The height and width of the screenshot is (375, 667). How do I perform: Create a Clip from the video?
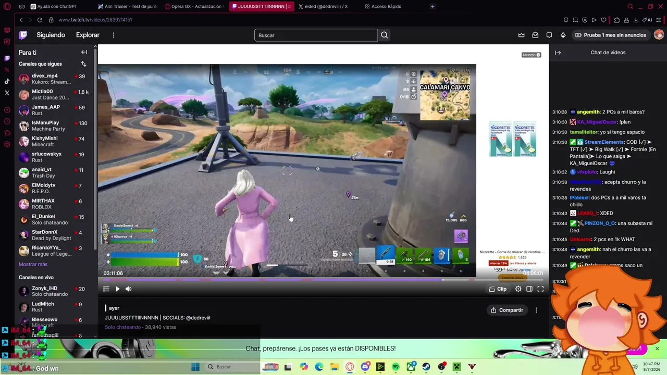click(498, 289)
